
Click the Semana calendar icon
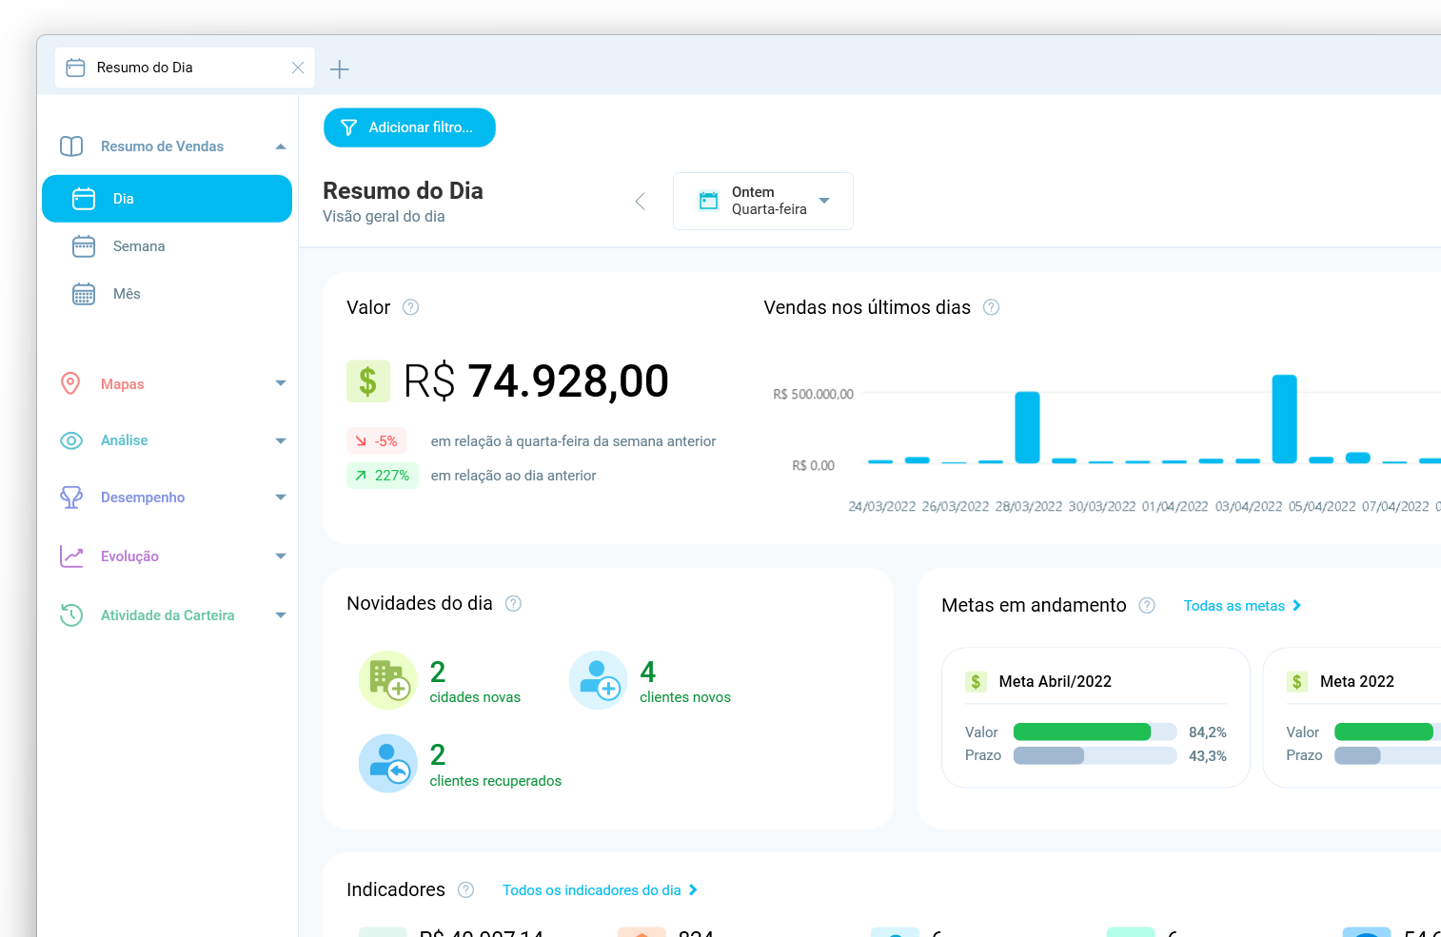pos(84,246)
